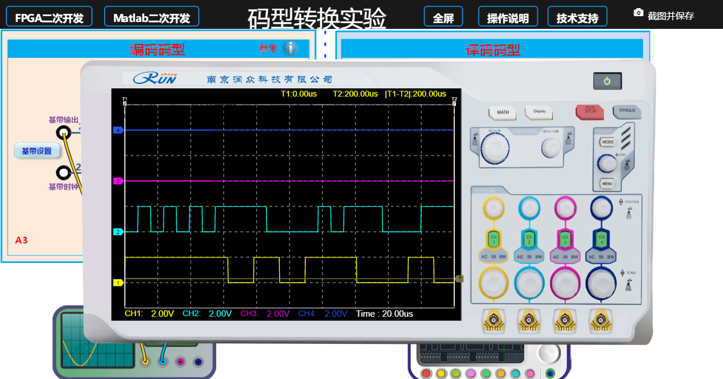The width and height of the screenshot is (723, 379).
Task: Switch to the Matlab二次开发 tab
Action: pyautogui.click(x=151, y=16)
